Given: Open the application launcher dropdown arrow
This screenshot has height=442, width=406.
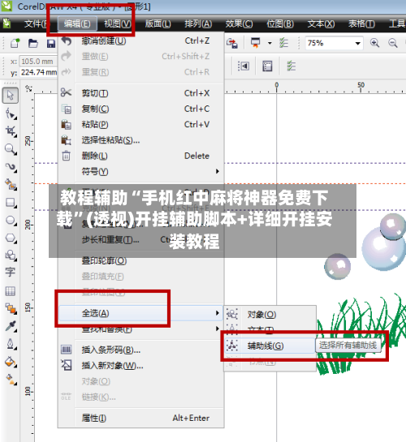Looking at the screenshot, I should [270, 44].
